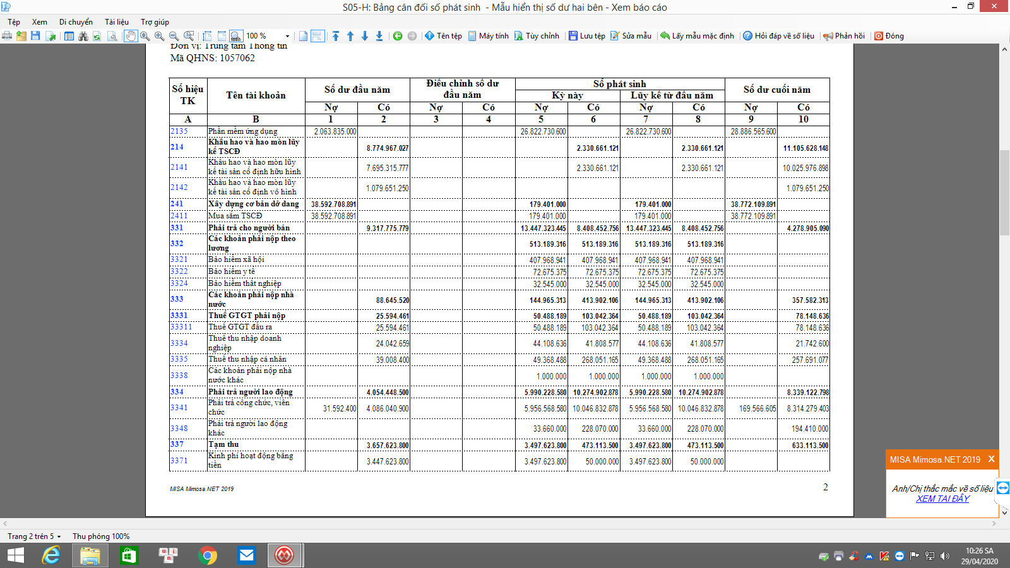Click the vertical scrollbar down arrow
The width and height of the screenshot is (1010, 568).
coord(1004,512)
